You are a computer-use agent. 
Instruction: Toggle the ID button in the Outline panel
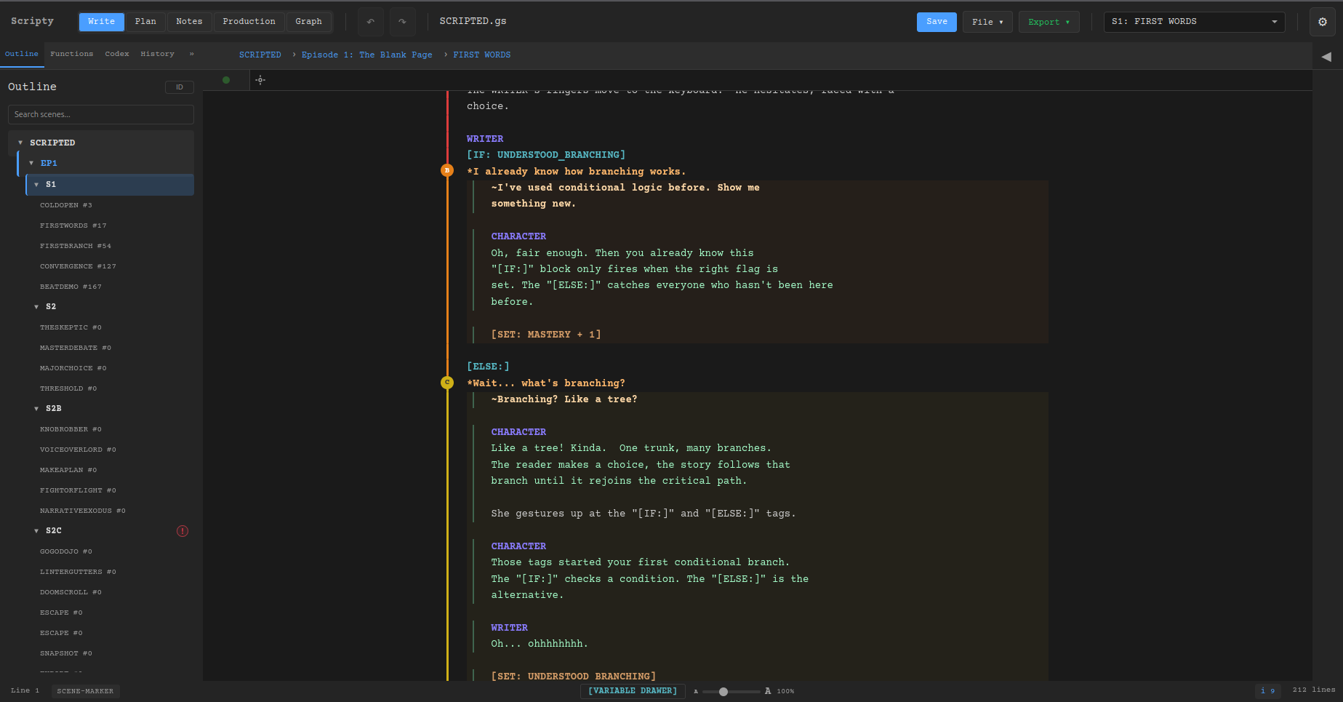(x=179, y=87)
